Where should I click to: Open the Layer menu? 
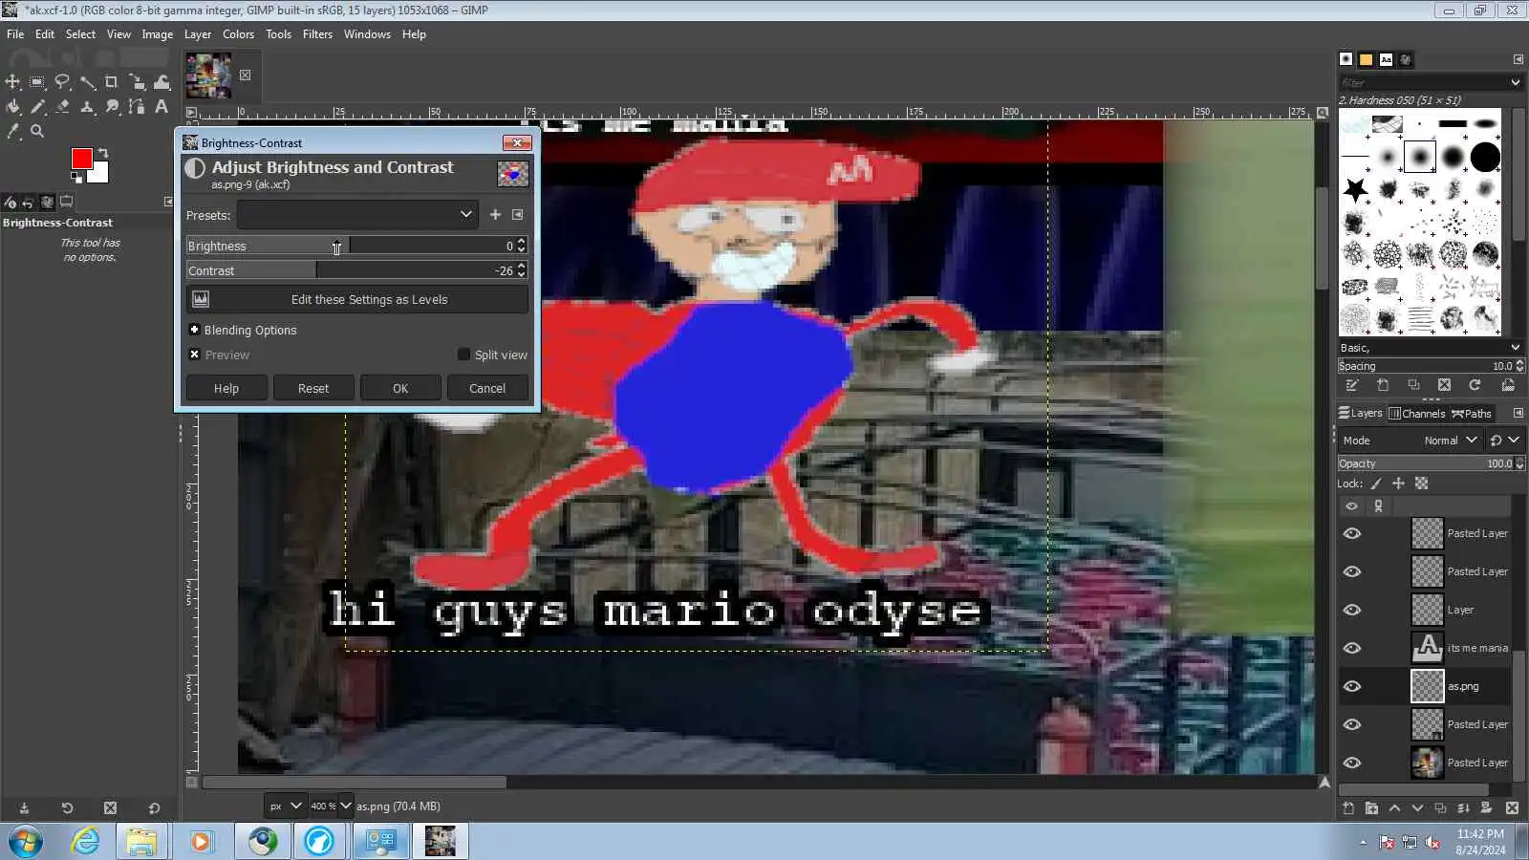point(198,34)
